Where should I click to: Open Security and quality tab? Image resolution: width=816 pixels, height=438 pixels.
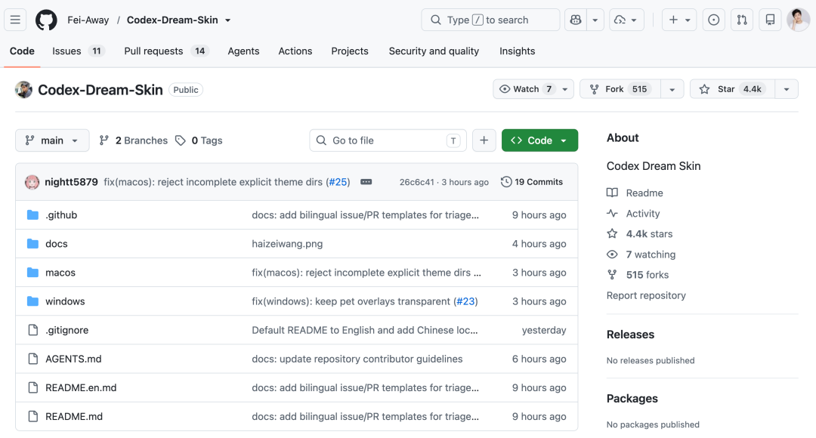434,51
